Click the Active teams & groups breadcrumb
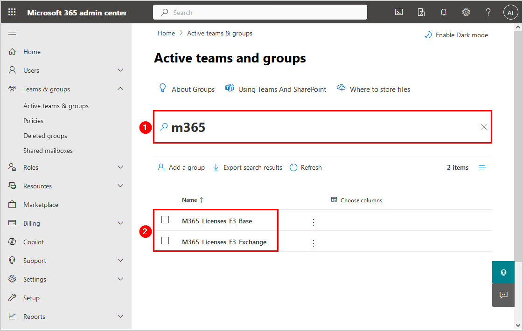Viewport: 523px width, 331px height. [219, 34]
